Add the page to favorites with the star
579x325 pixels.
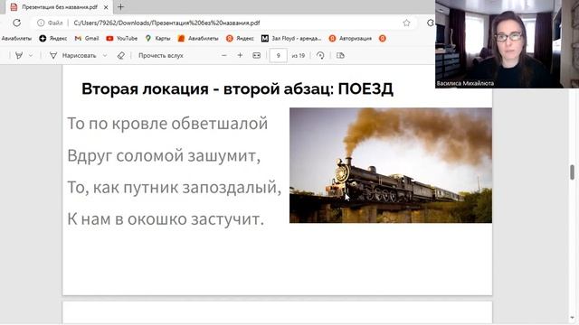click(x=406, y=23)
